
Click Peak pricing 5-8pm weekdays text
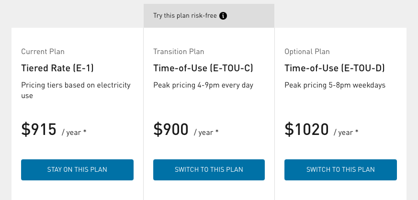pos(335,85)
